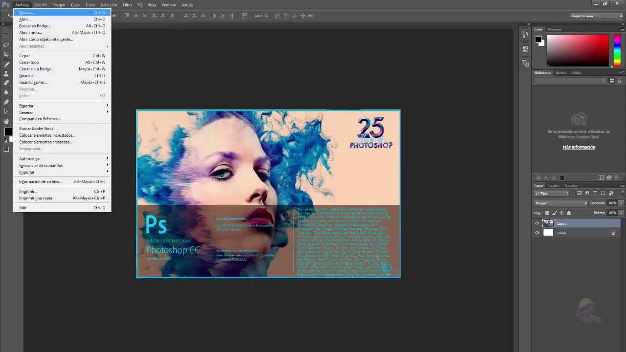This screenshot has width=626, height=352.
Task: Open the Filtro menu
Action: point(127,5)
